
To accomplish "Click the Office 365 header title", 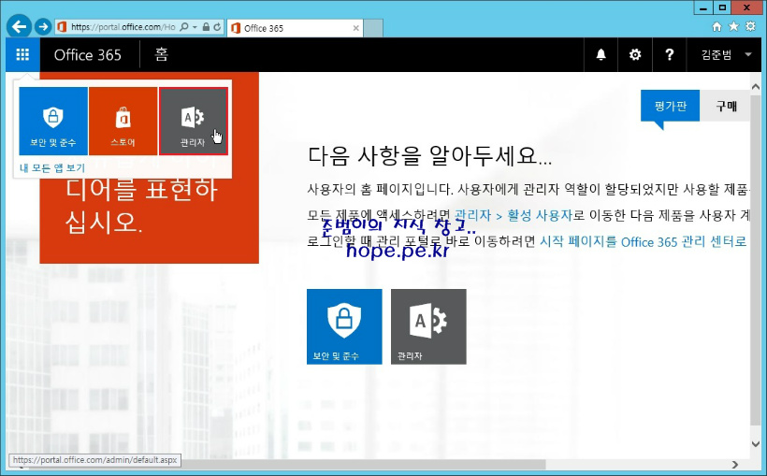I will [88, 55].
